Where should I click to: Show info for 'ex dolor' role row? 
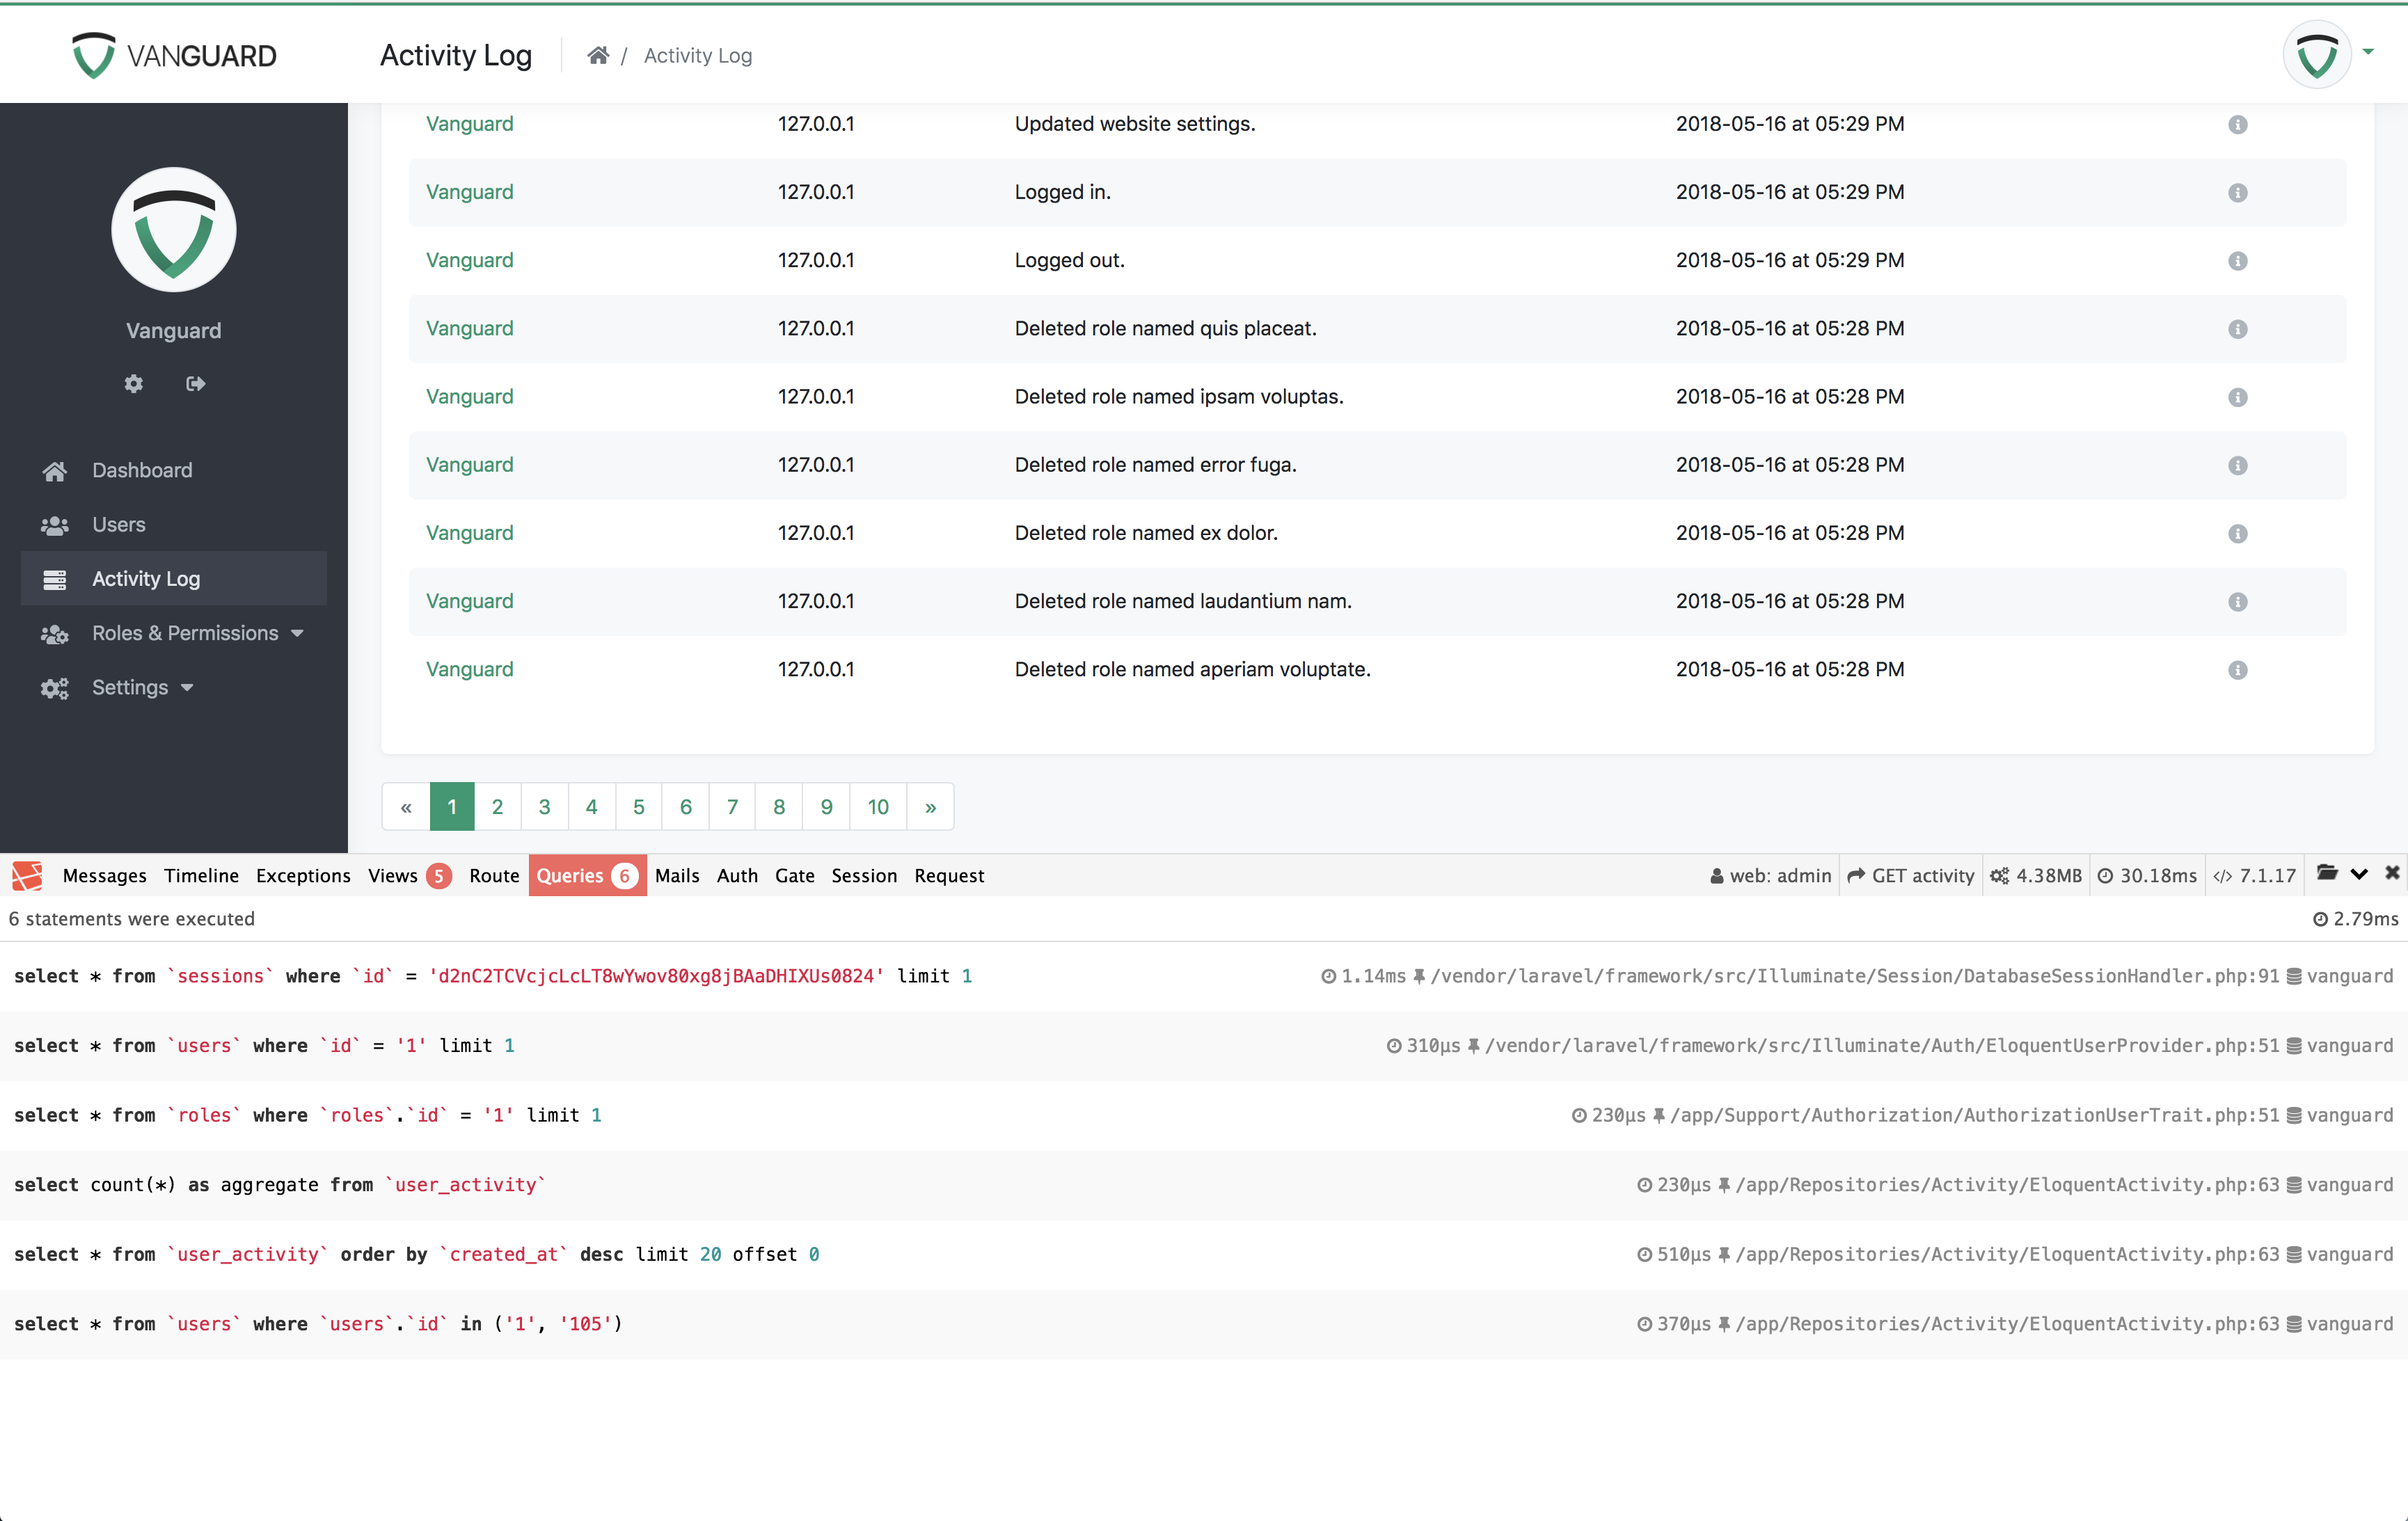(x=2238, y=533)
